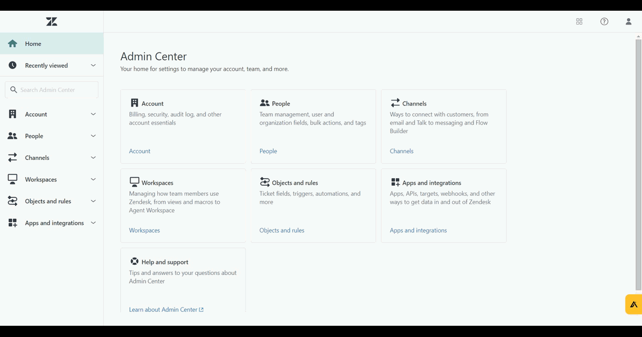The height and width of the screenshot is (337, 642).
Task: Click the People card title text
Action: 281,104
